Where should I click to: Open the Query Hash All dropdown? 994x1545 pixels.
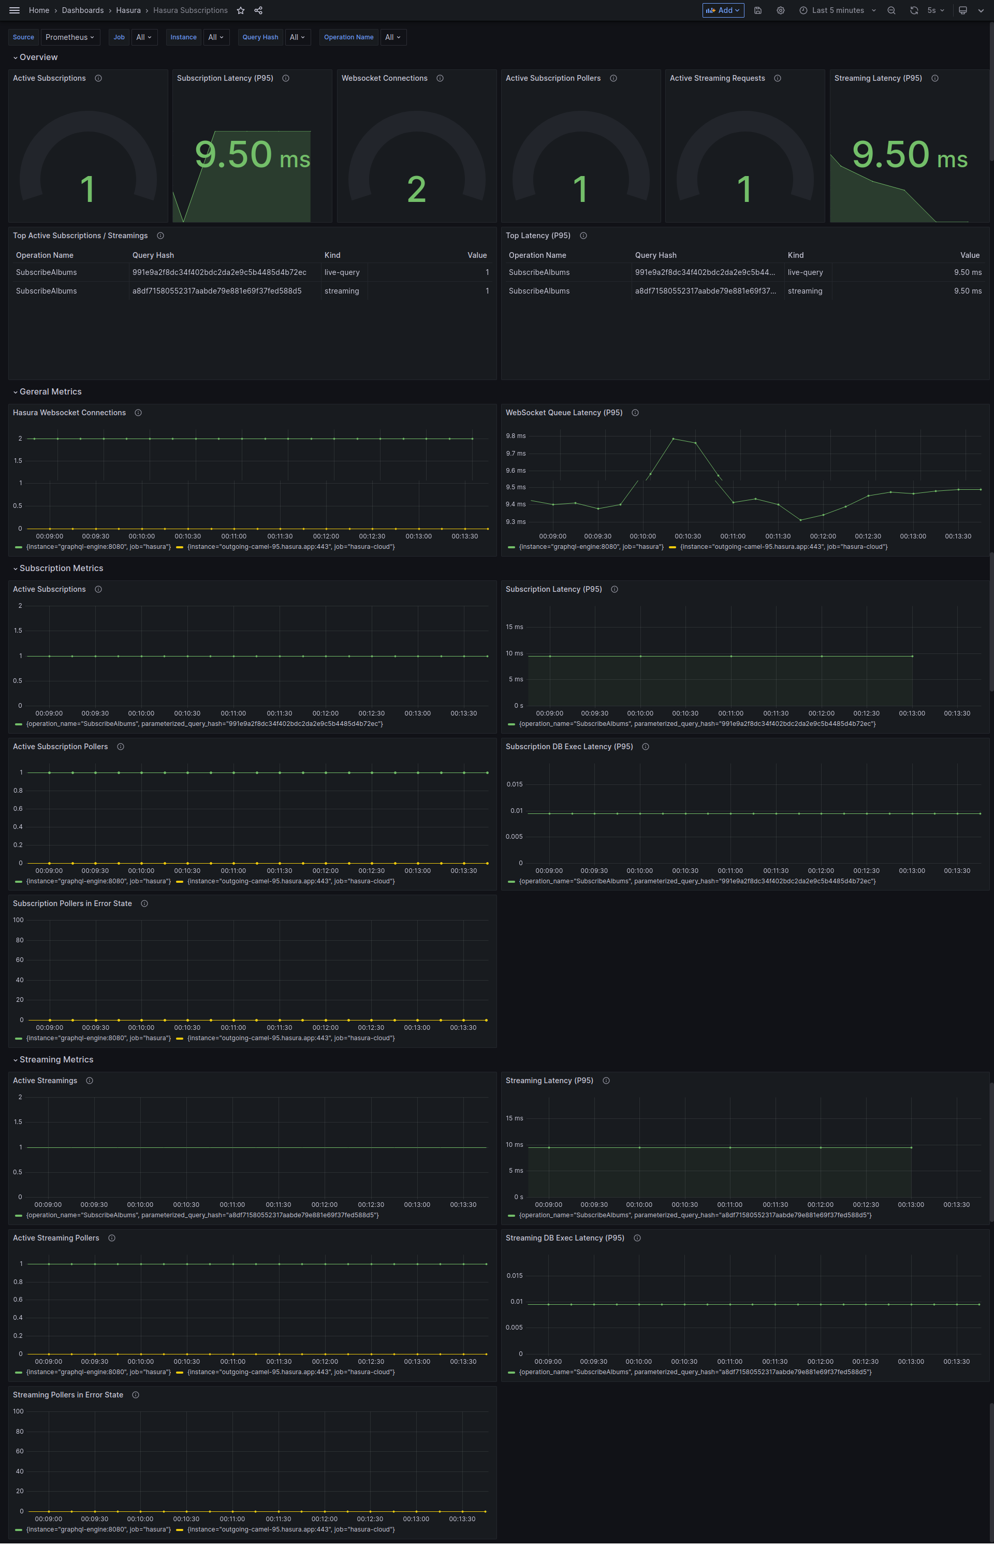coord(298,37)
